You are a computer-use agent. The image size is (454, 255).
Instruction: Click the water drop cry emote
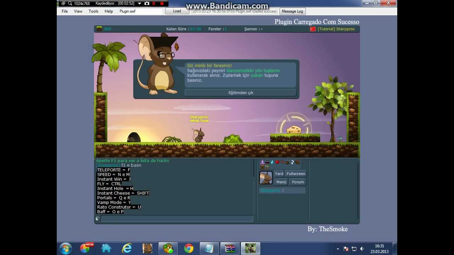click(272, 162)
